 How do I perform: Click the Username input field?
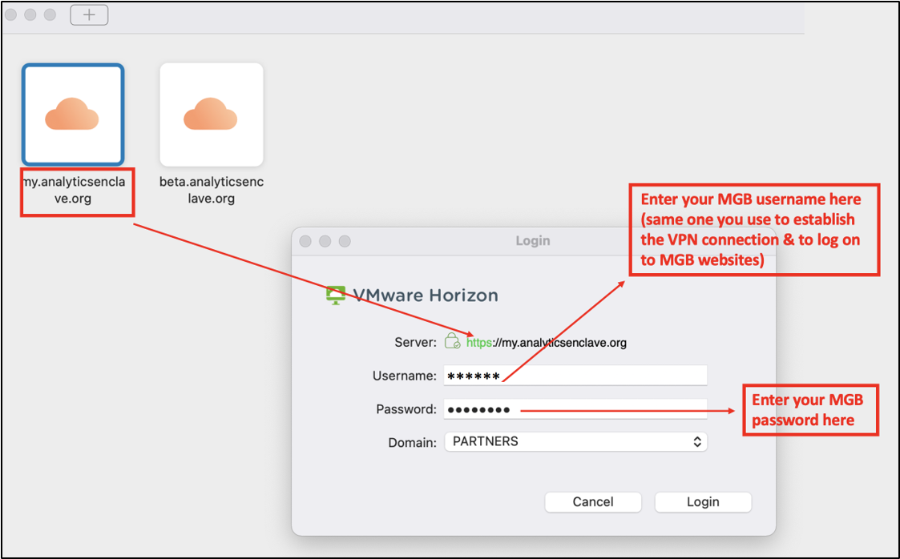tap(575, 376)
